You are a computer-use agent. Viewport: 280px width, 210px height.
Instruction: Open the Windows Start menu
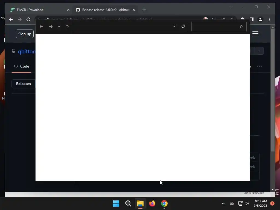pos(116,203)
